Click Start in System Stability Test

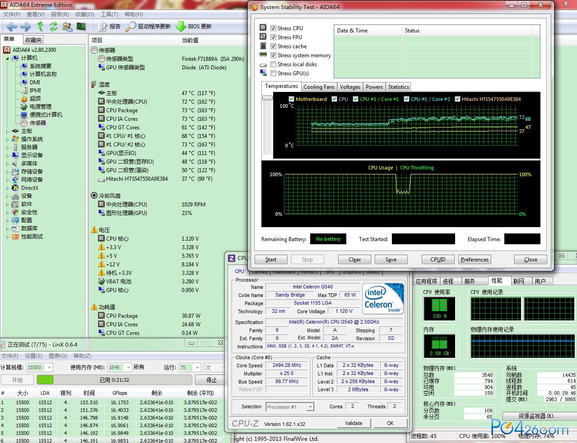point(271,260)
